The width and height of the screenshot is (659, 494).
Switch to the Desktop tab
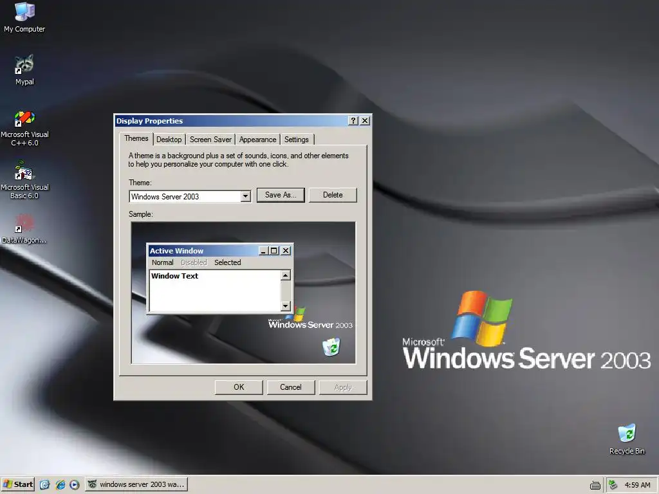point(169,140)
